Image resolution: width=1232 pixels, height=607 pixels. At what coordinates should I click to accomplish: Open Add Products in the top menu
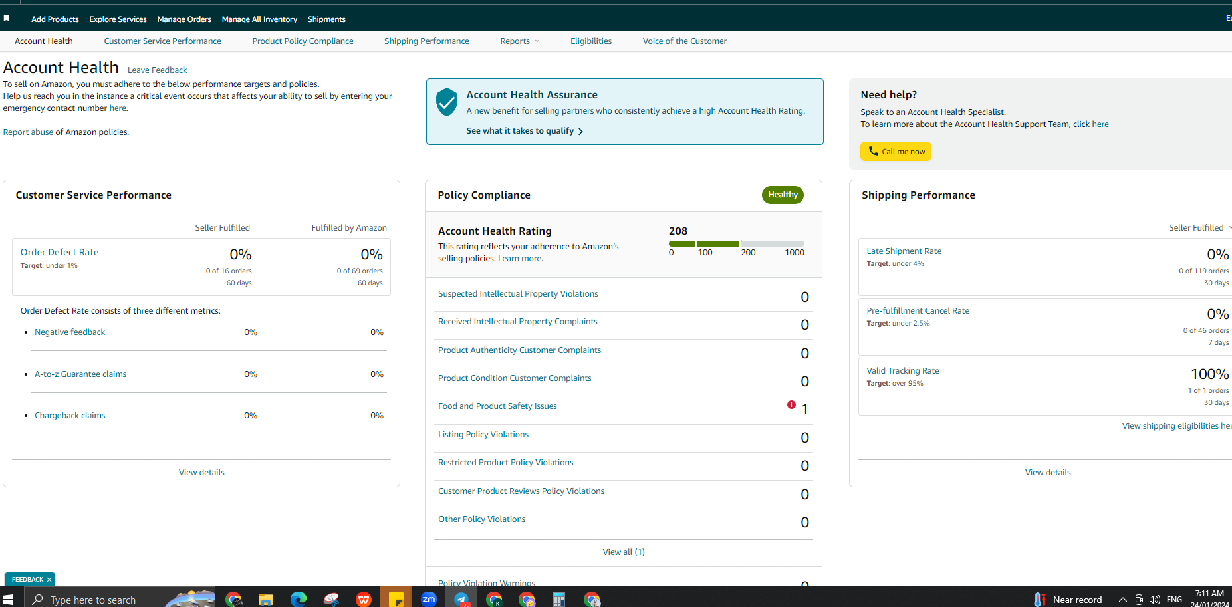pyautogui.click(x=55, y=19)
